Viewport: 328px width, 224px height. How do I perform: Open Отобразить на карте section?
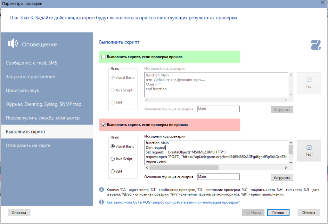click(x=28, y=146)
